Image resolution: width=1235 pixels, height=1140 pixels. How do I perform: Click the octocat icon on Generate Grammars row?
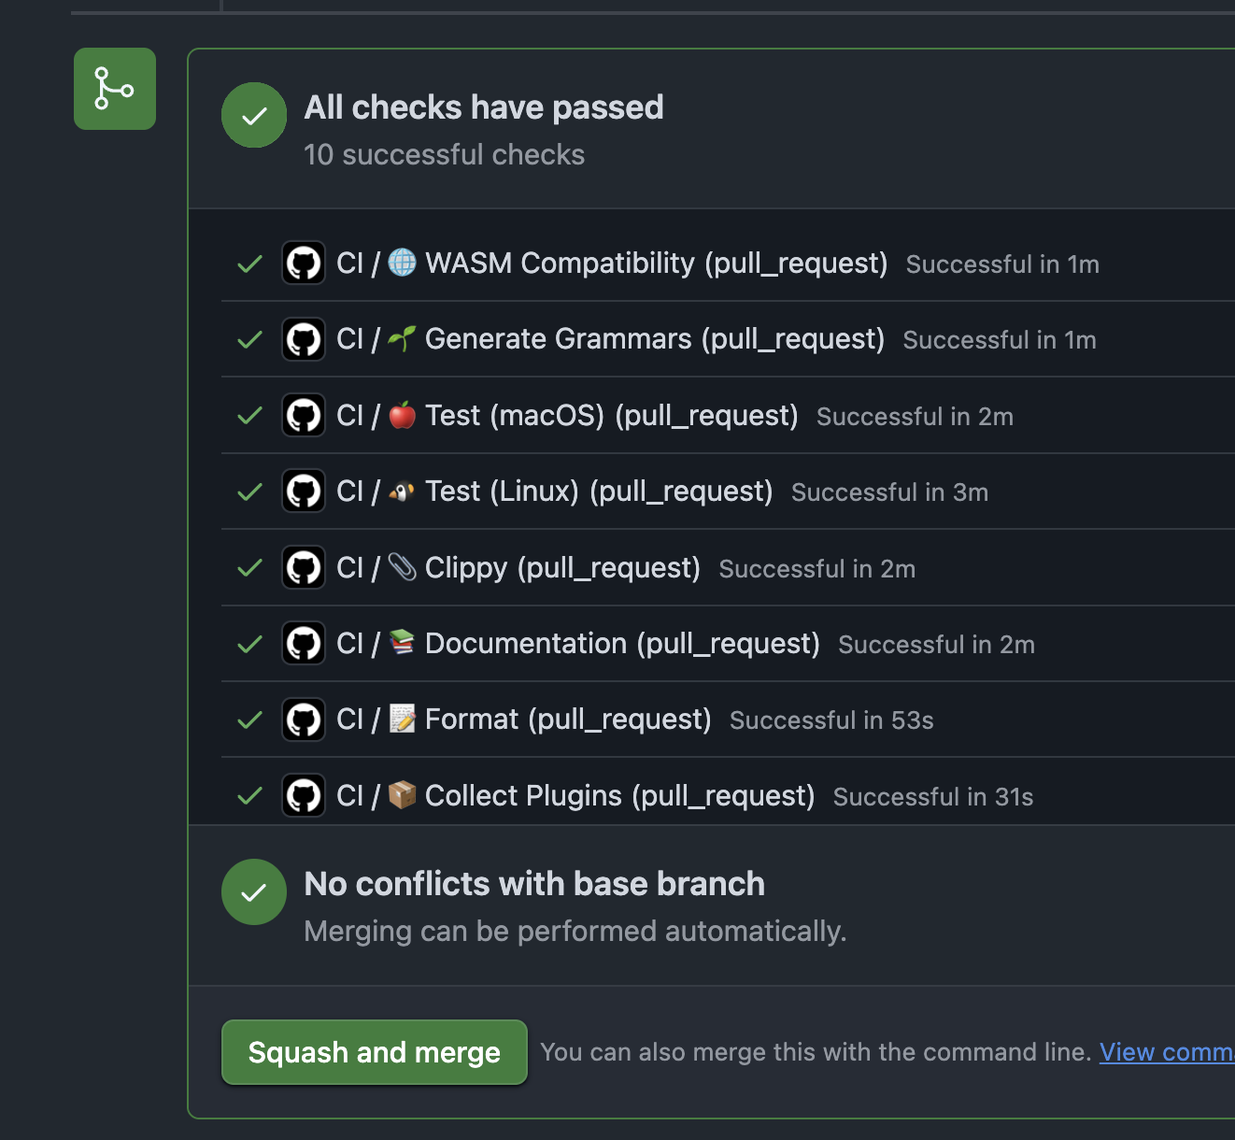coord(303,339)
